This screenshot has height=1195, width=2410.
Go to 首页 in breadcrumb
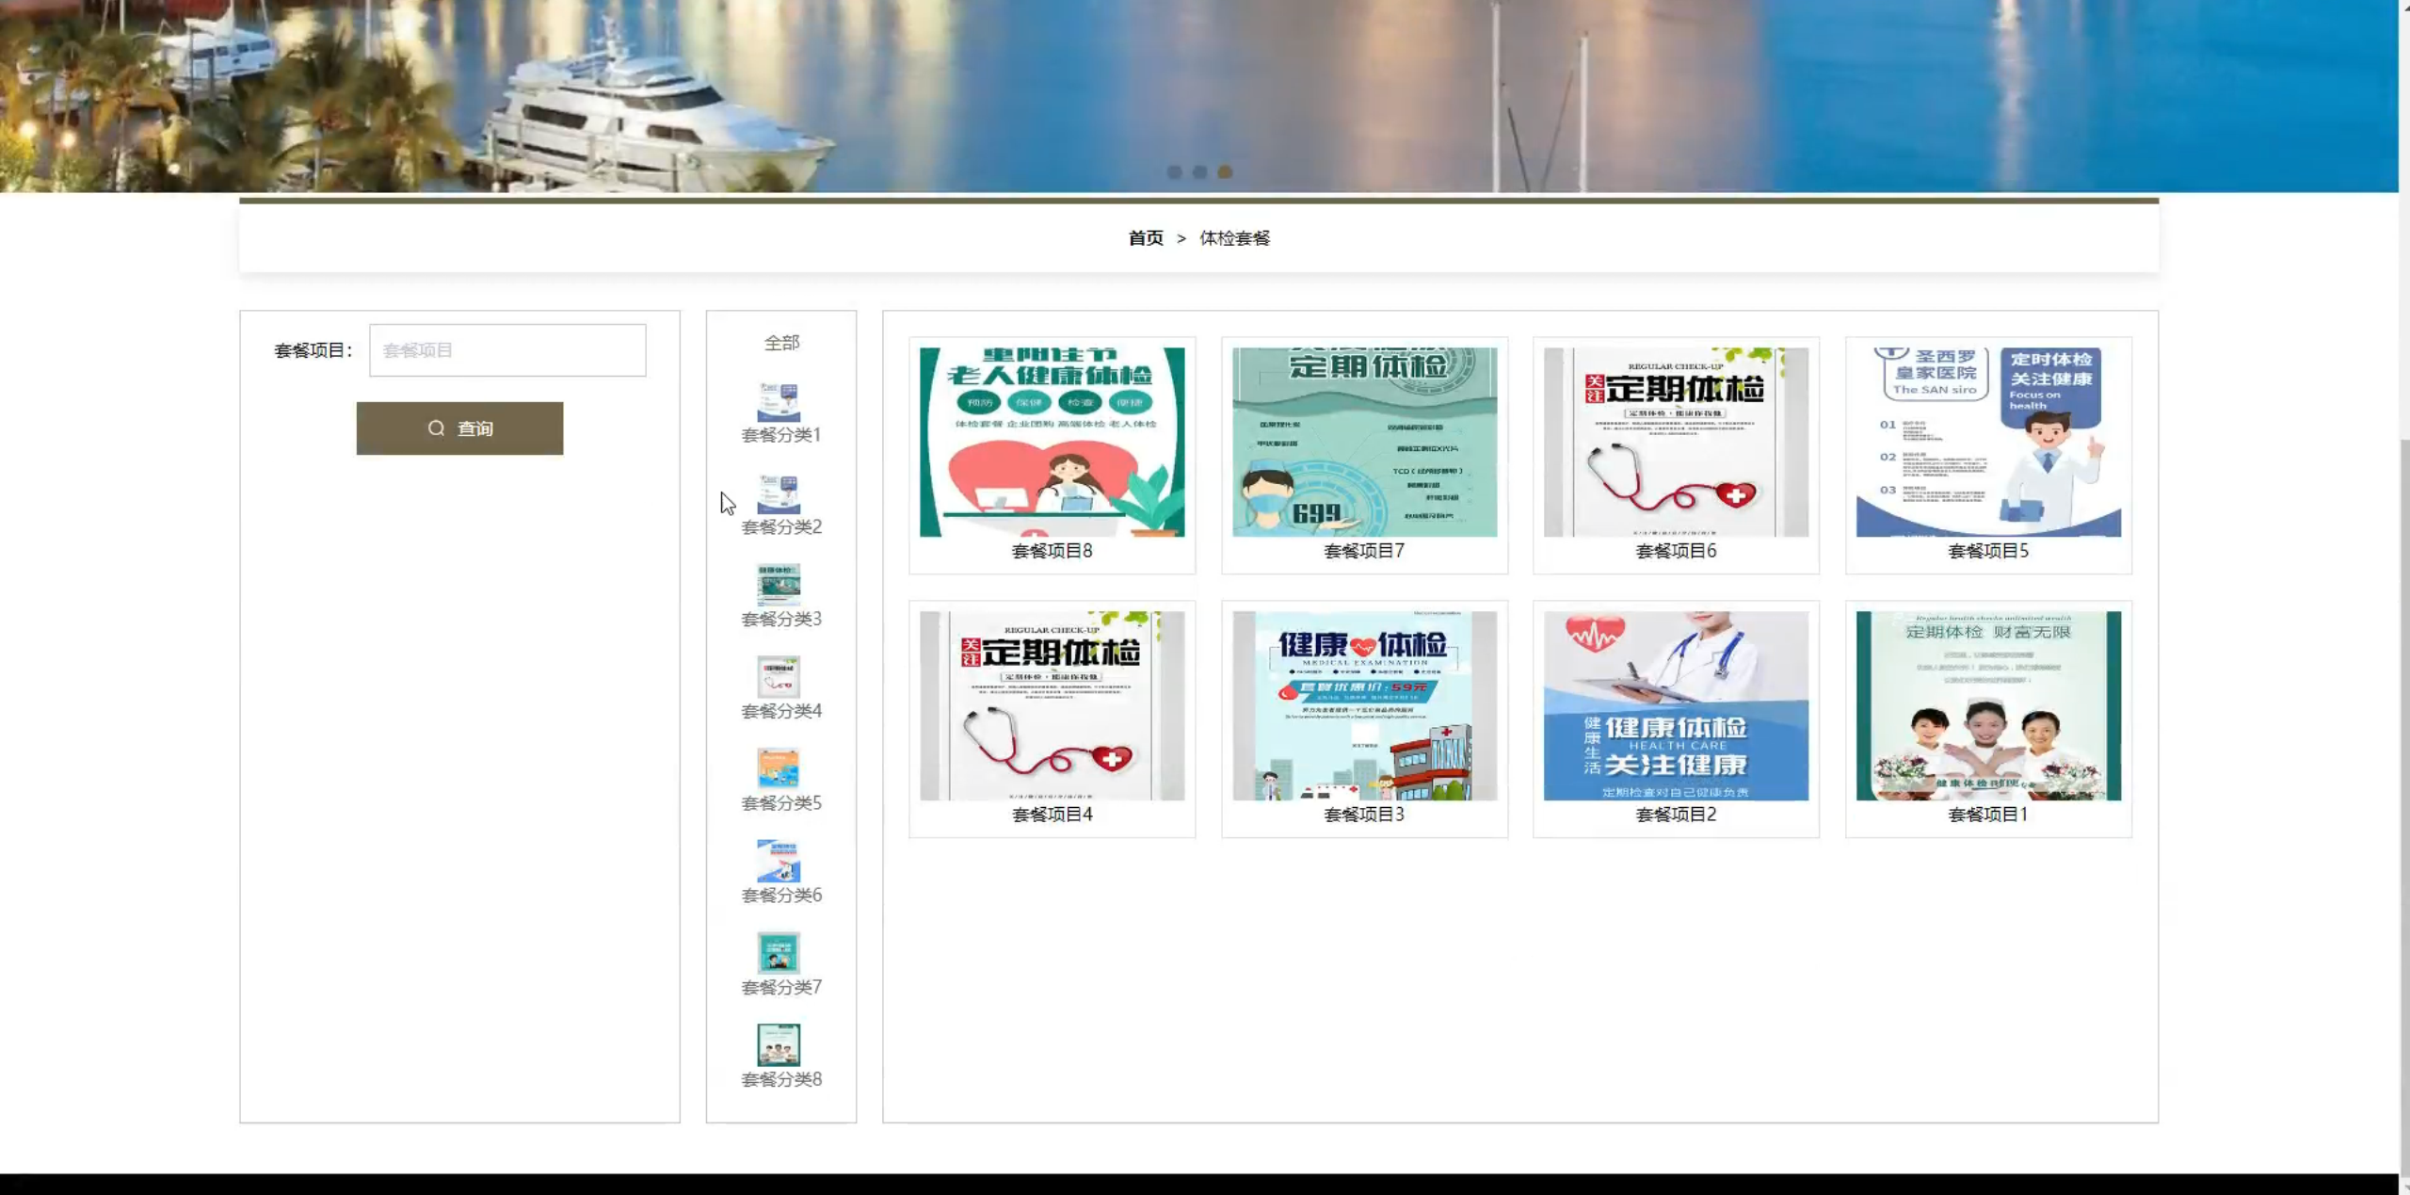[1146, 238]
